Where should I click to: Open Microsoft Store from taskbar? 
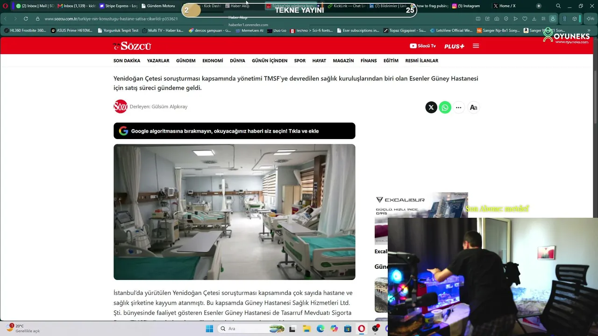[x=348, y=329]
